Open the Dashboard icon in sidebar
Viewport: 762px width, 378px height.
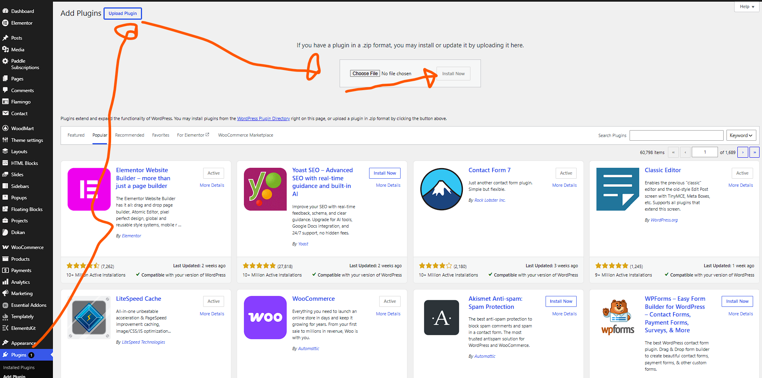coord(5,11)
